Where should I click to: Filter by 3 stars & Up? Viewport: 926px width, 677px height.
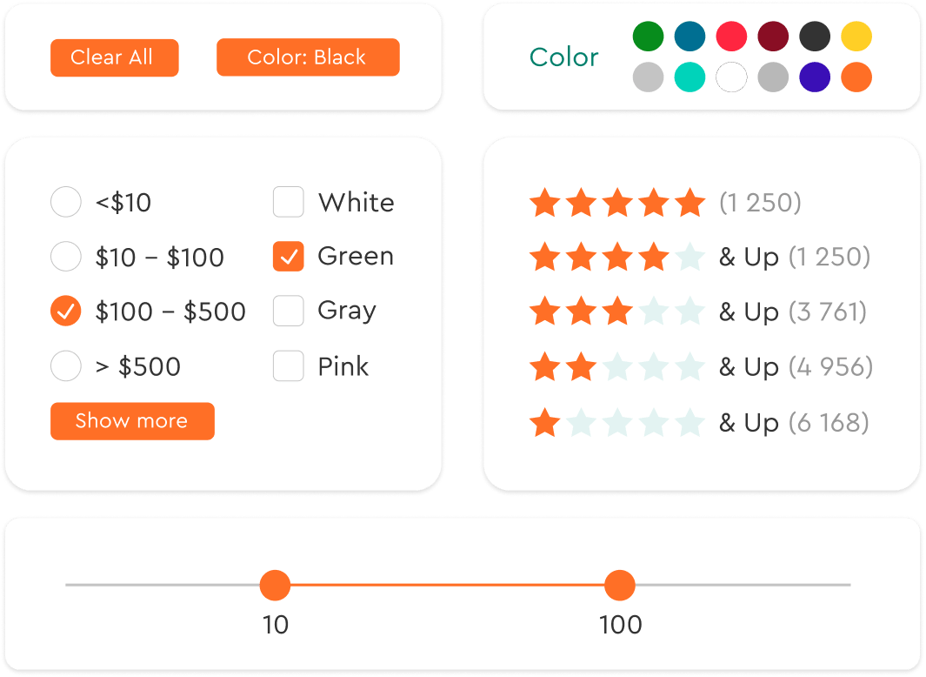617,312
